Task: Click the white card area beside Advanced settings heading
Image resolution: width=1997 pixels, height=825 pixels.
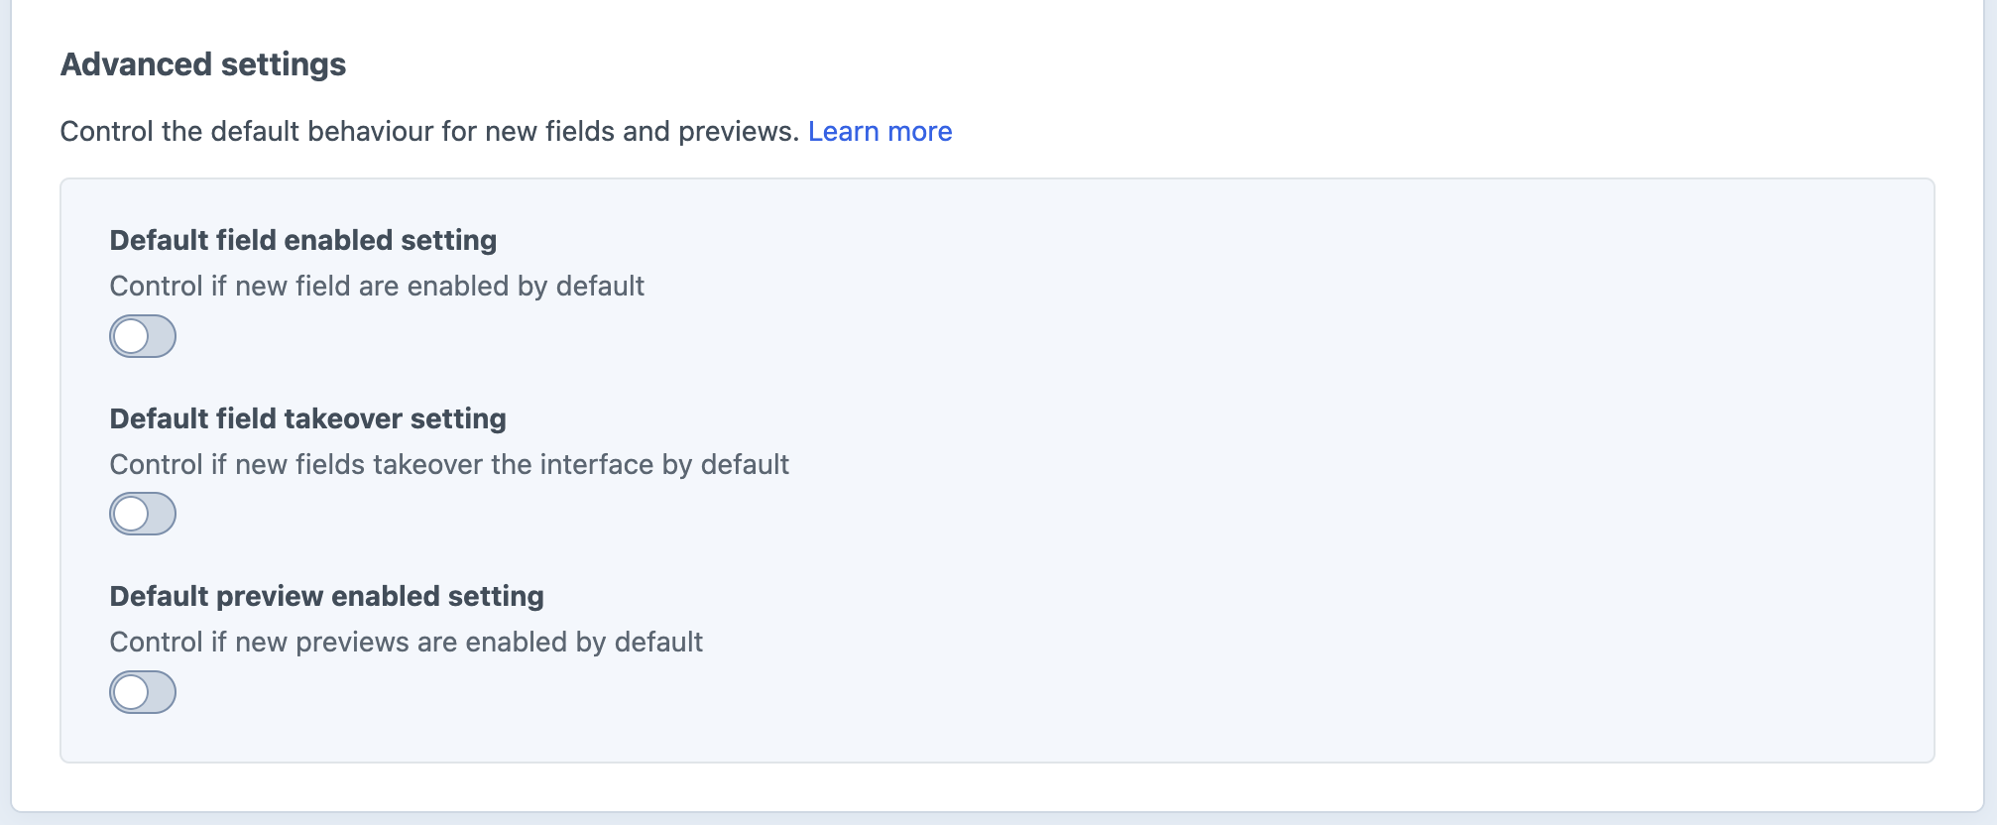Action: coord(1190,64)
